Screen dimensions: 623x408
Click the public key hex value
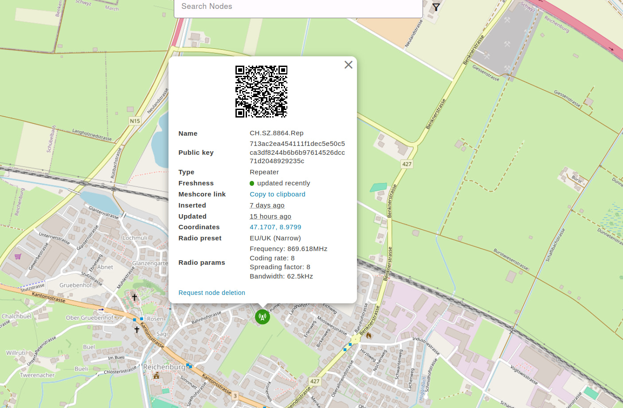tap(298, 152)
